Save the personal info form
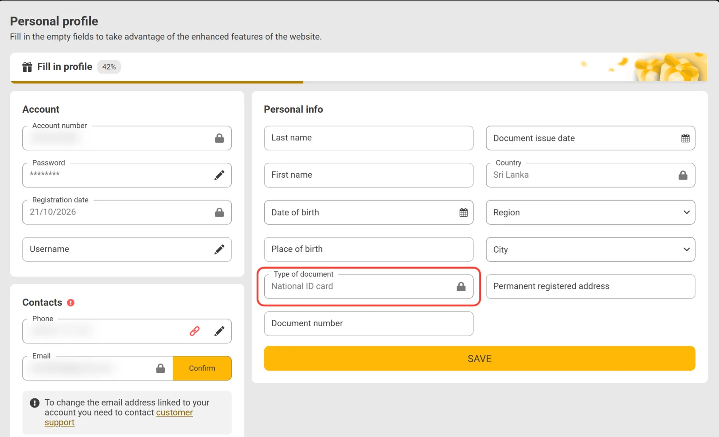Image resolution: width=719 pixels, height=437 pixels. tap(479, 358)
